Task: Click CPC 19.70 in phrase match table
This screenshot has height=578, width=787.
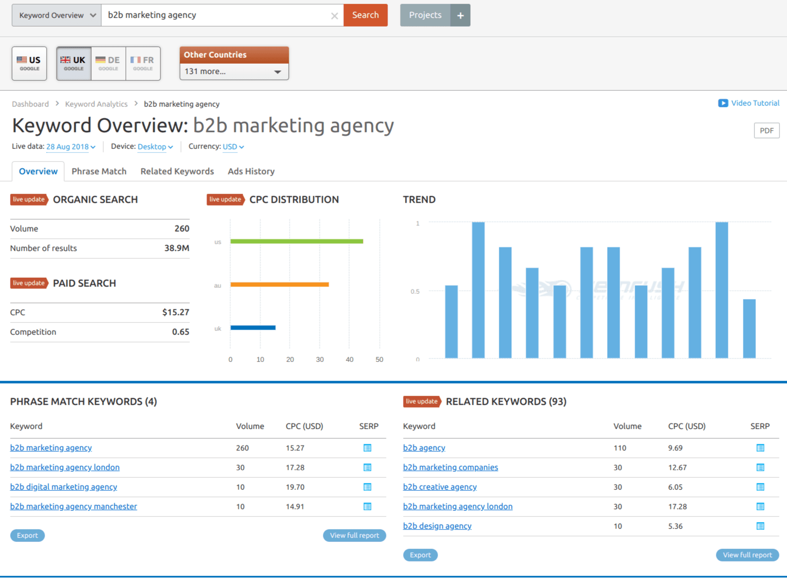Action: point(295,487)
